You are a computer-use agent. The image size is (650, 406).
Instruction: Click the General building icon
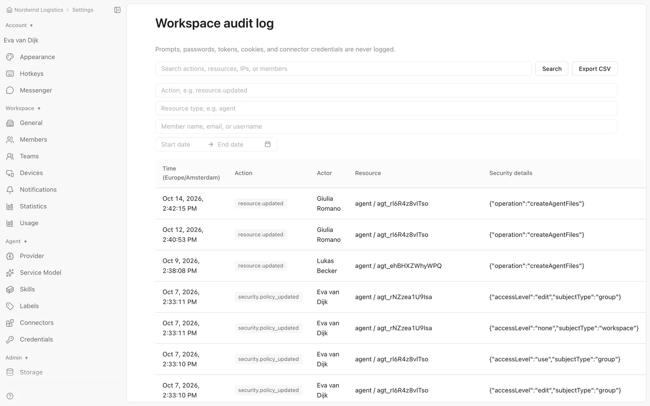point(10,123)
